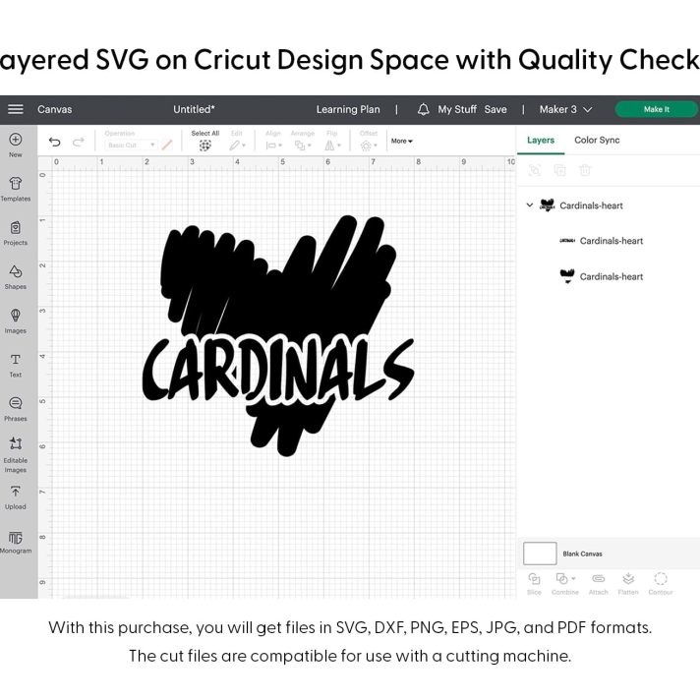Image resolution: width=700 pixels, height=700 pixels.
Task: Redo the last action
Action: 79,142
